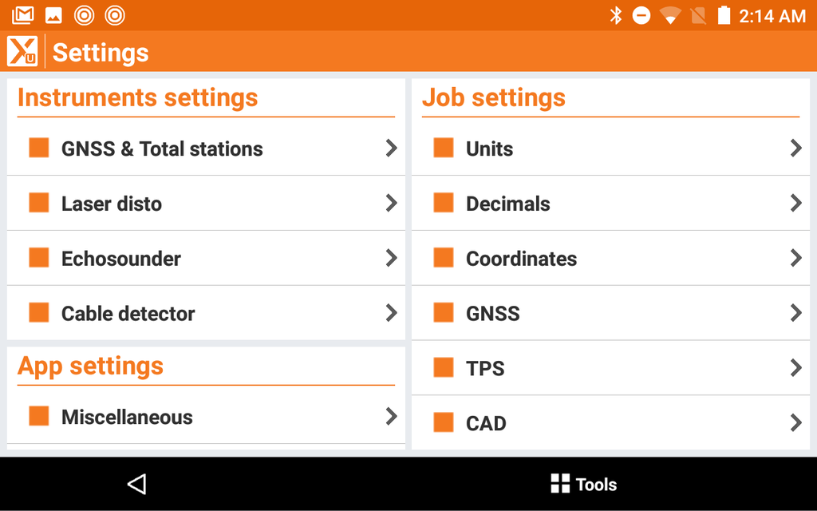
Task: Open the Tools menu in the bottom bar
Action: point(583,484)
